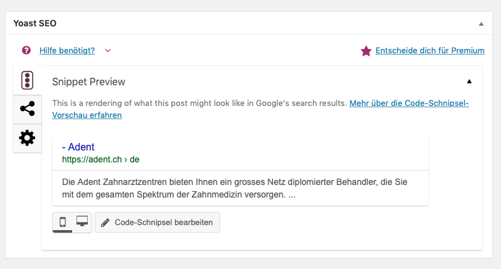The height and width of the screenshot is (269, 501).
Task: Collapse the Yoast SEO metabox
Action: (481, 23)
